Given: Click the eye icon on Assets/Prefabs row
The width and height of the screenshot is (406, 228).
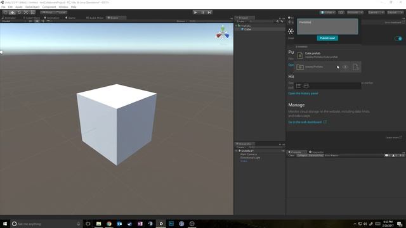Looking at the screenshot, I should pyautogui.click(x=345, y=67).
